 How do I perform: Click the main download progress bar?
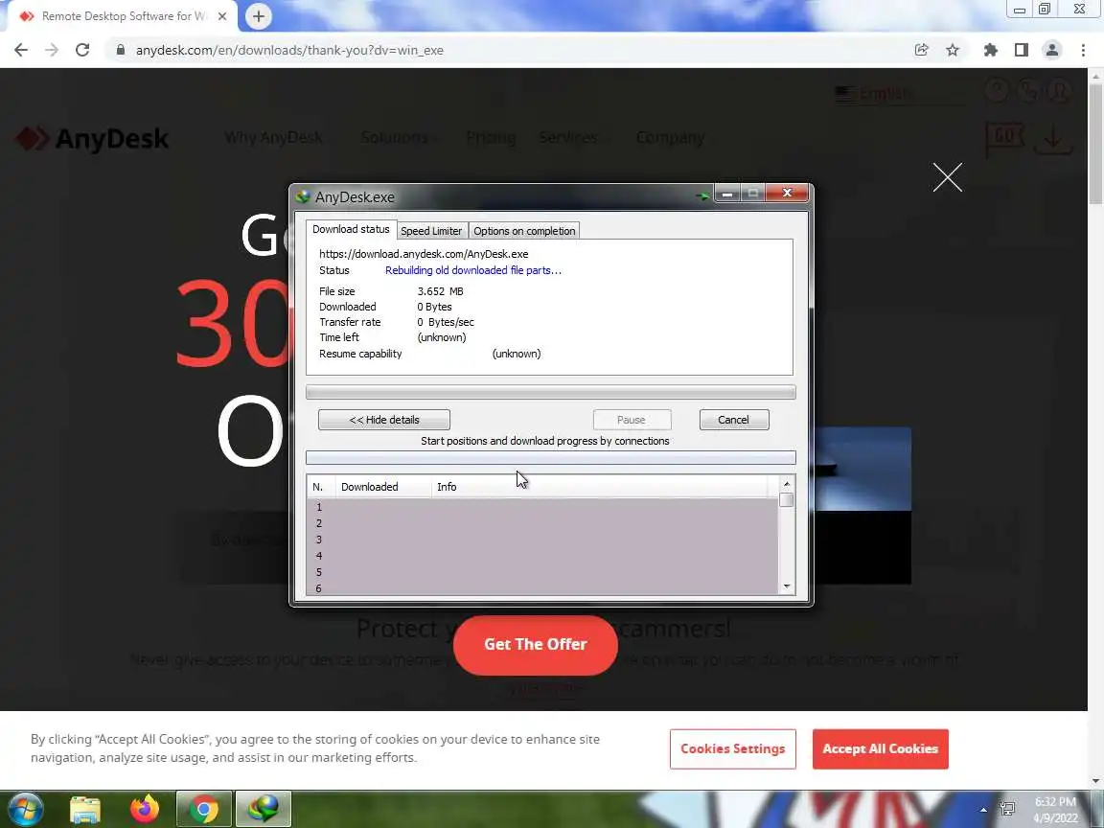click(551, 392)
